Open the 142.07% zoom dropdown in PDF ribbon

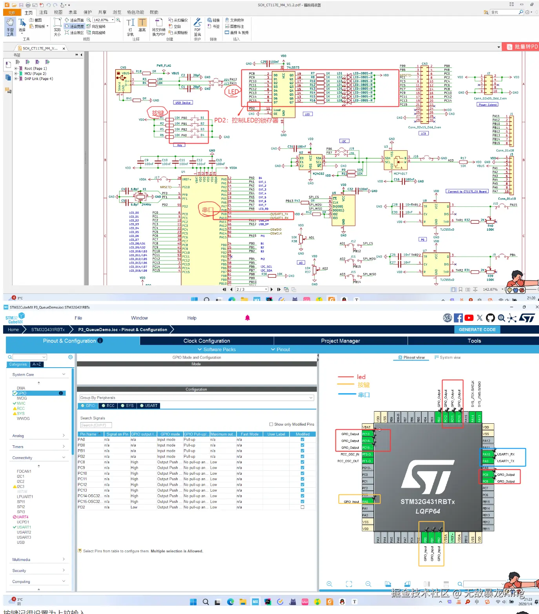tap(113, 20)
